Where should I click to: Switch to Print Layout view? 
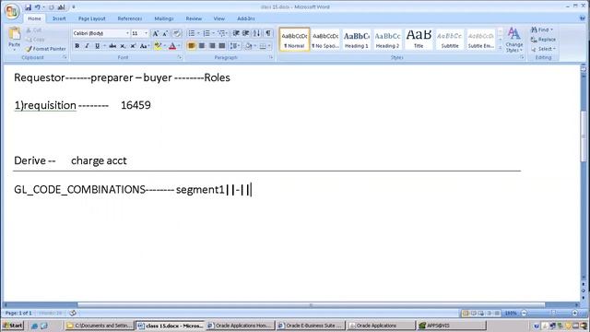click(x=466, y=313)
